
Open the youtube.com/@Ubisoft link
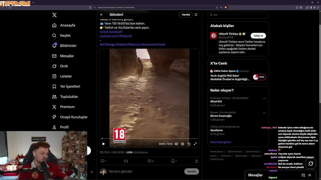[116, 36]
